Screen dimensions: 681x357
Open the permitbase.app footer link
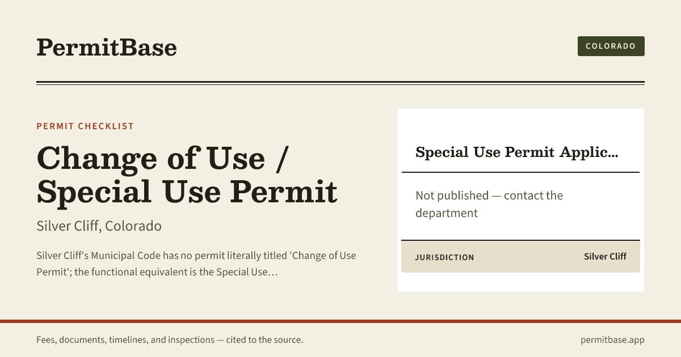pos(612,340)
